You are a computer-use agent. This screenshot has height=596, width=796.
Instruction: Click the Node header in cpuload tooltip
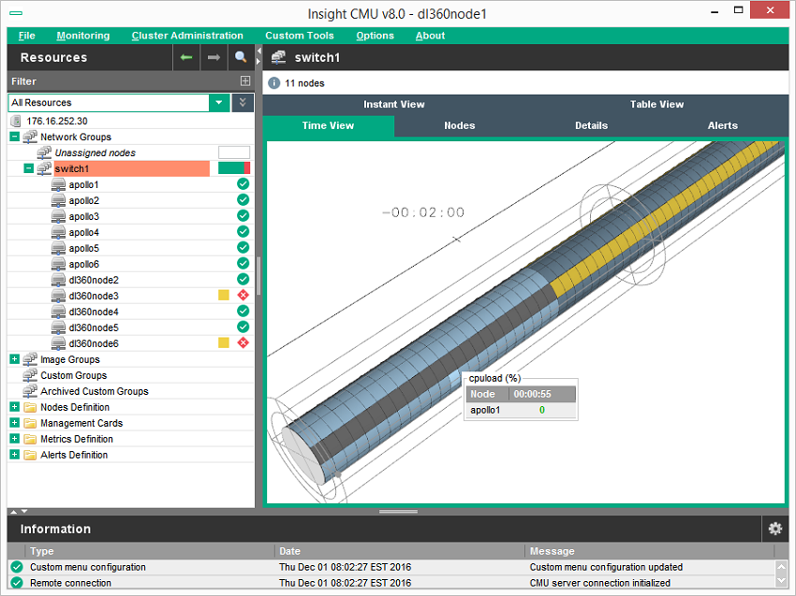pyautogui.click(x=487, y=394)
